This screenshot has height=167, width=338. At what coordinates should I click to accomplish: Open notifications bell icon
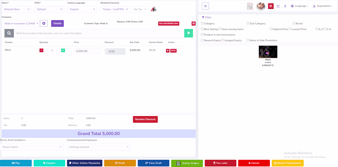tap(285, 6)
